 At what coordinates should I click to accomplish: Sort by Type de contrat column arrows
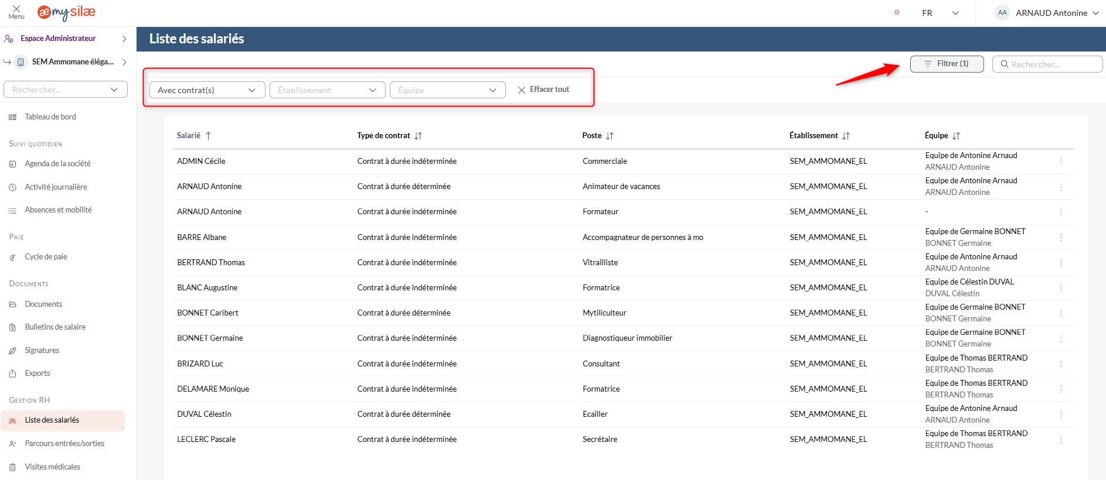tap(418, 136)
